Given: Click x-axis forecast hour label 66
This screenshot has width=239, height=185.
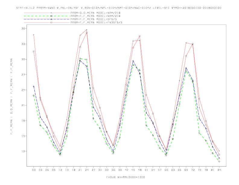Looking at the screenshot, I should point(180,170).
